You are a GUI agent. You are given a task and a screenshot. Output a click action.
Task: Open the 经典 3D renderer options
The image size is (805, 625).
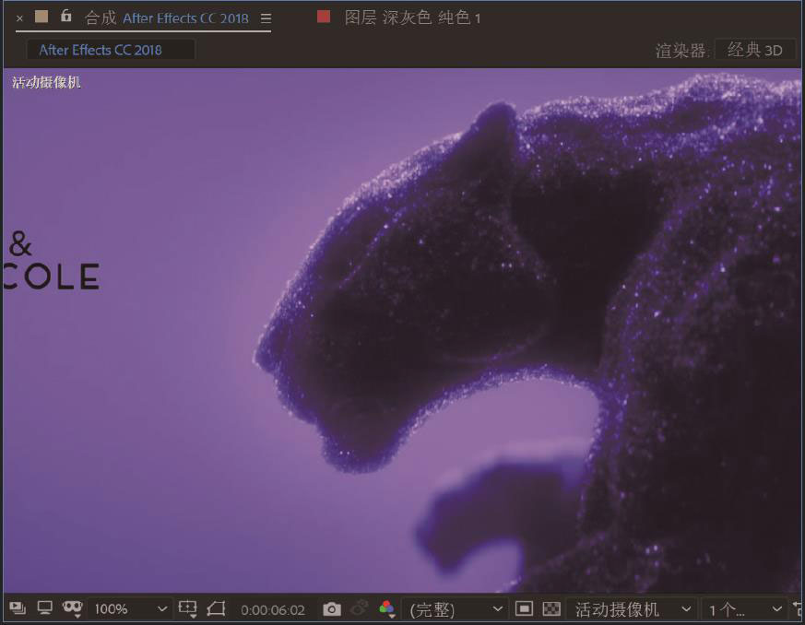click(754, 50)
